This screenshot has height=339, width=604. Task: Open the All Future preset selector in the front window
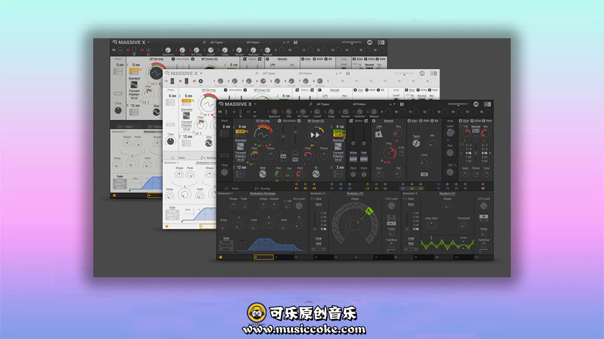pos(359,104)
